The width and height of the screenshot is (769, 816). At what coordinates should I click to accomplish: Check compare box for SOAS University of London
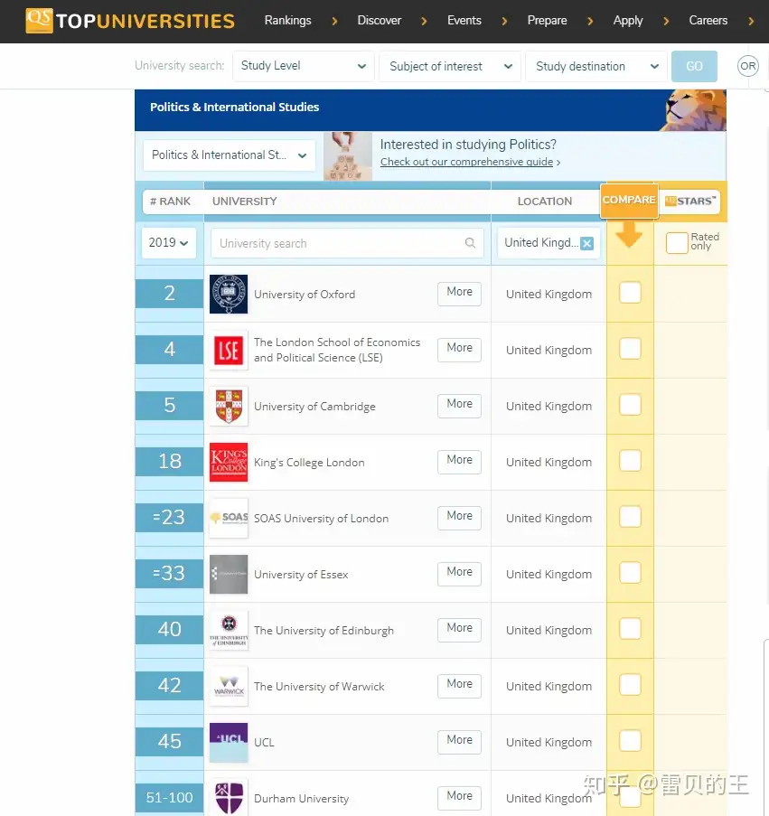pos(630,517)
